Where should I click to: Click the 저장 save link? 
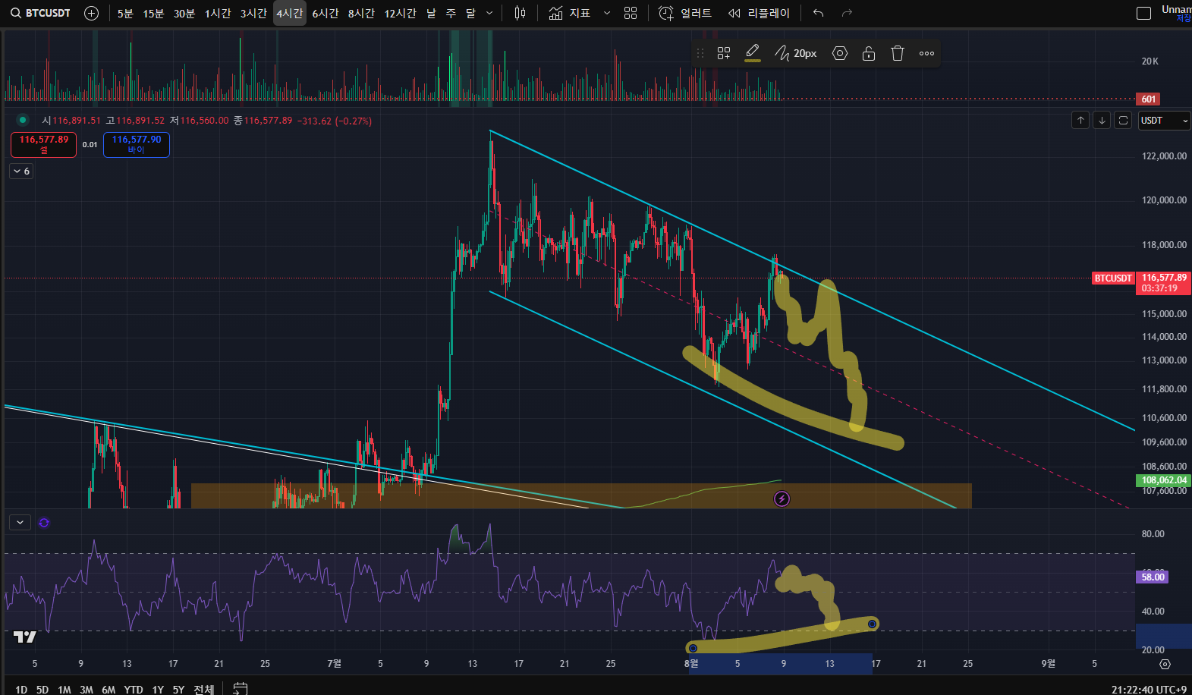tap(1184, 18)
